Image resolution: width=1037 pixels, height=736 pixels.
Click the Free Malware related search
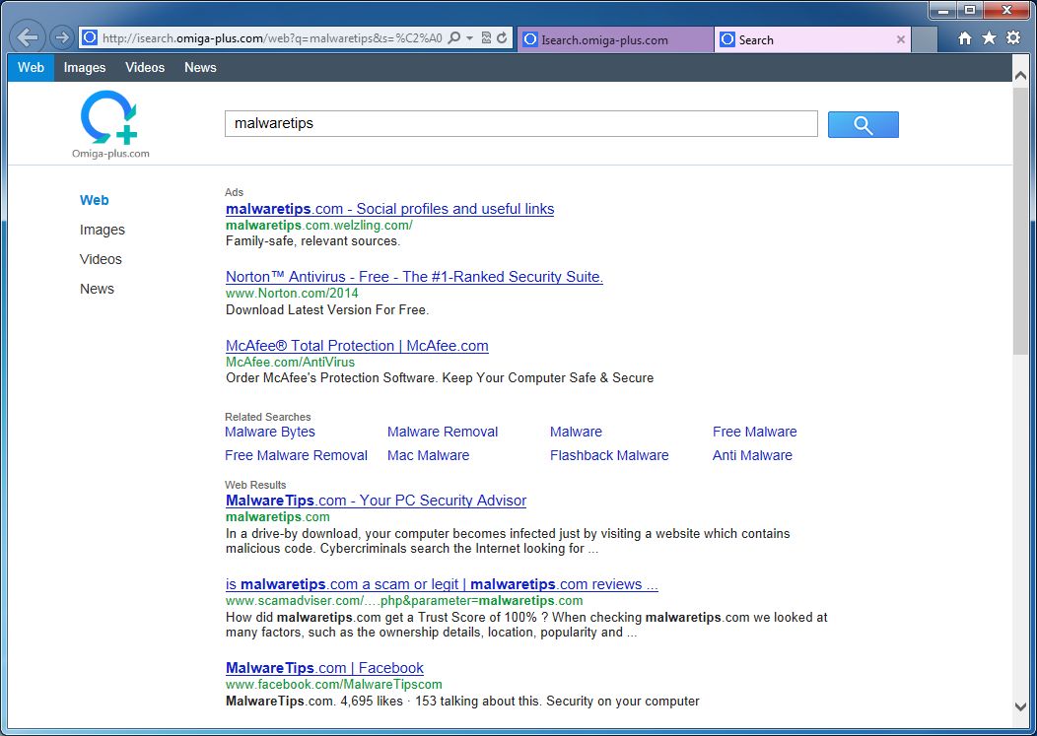point(755,432)
